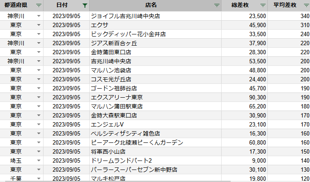Open prefecture dropdown in ジョイフル吉兆川崎中央店 row

[x=39, y=16]
